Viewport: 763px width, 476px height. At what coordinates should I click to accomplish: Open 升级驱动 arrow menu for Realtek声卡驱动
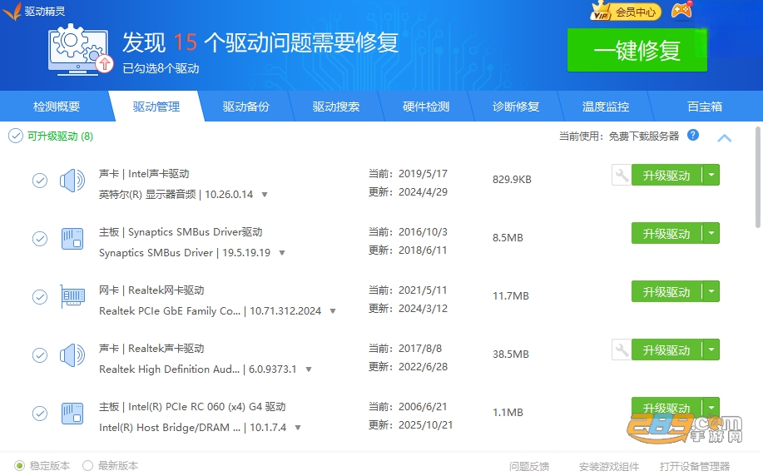[x=711, y=350]
